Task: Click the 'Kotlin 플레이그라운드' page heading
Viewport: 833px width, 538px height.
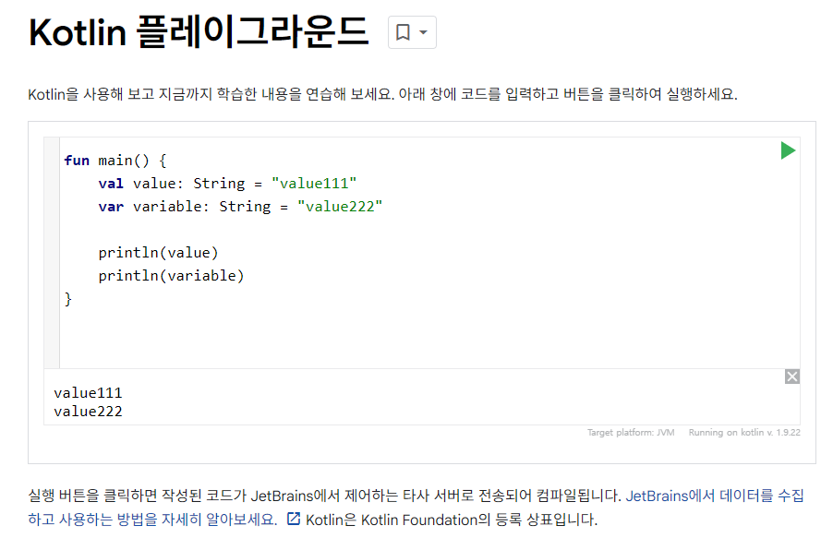Action: 199,32
